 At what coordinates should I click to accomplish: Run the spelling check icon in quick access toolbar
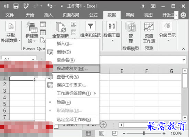point(26,6)
